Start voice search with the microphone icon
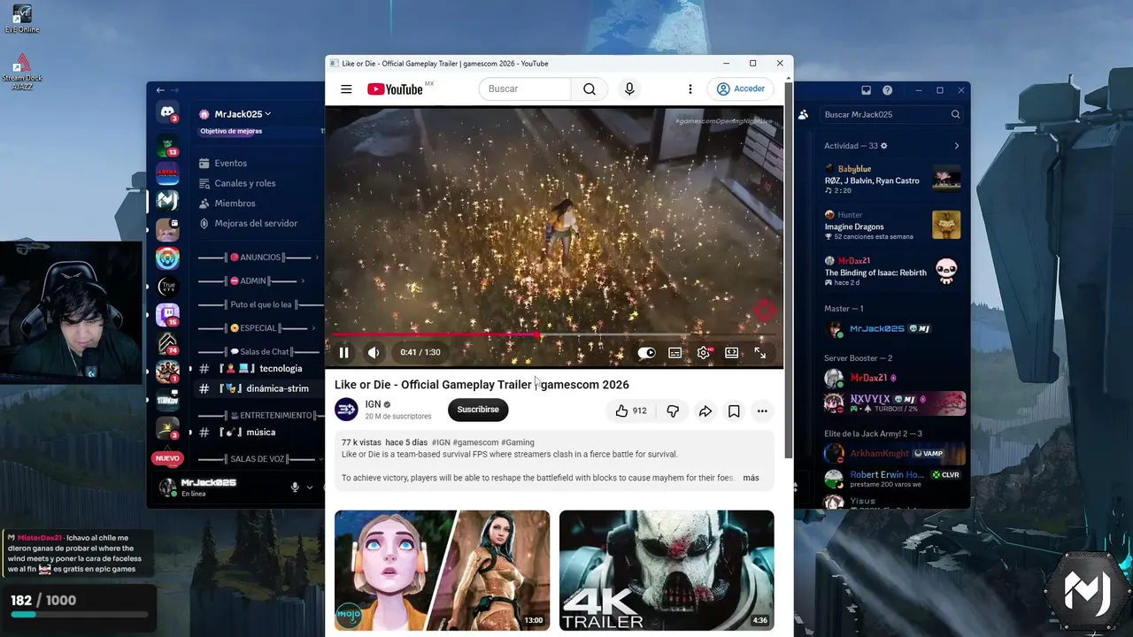 [x=629, y=89]
